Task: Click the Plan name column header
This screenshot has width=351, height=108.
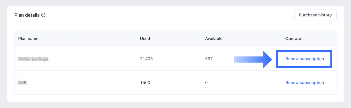Action: [x=28, y=39]
